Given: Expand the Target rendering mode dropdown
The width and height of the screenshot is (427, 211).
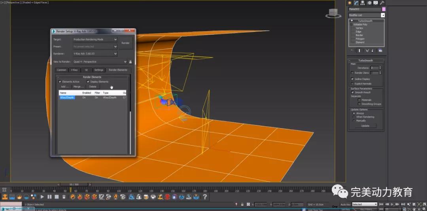Looking at the screenshot, I should (x=95, y=39).
